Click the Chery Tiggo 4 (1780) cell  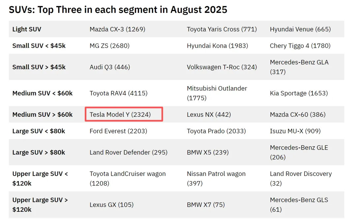click(300, 46)
